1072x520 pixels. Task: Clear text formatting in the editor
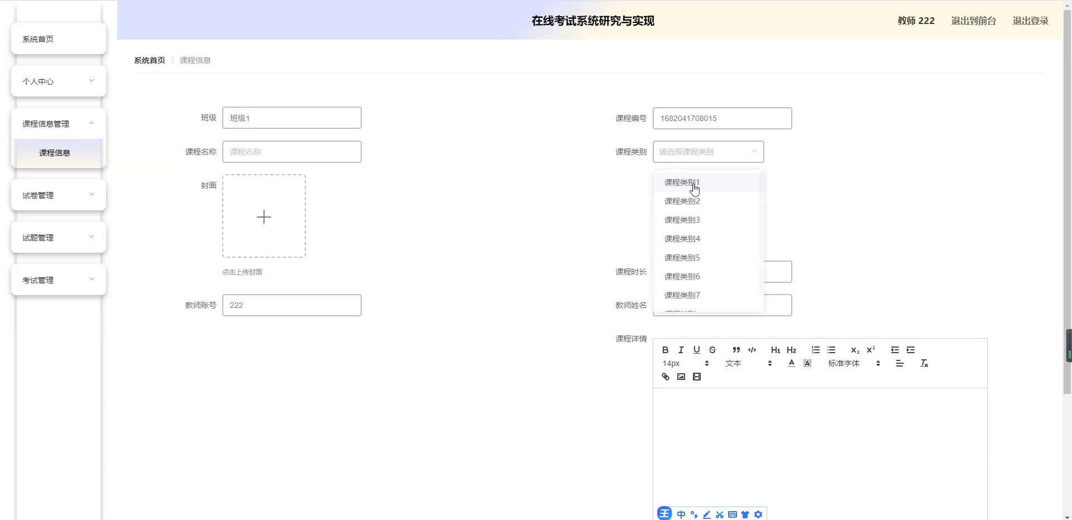pyautogui.click(x=924, y=363)
